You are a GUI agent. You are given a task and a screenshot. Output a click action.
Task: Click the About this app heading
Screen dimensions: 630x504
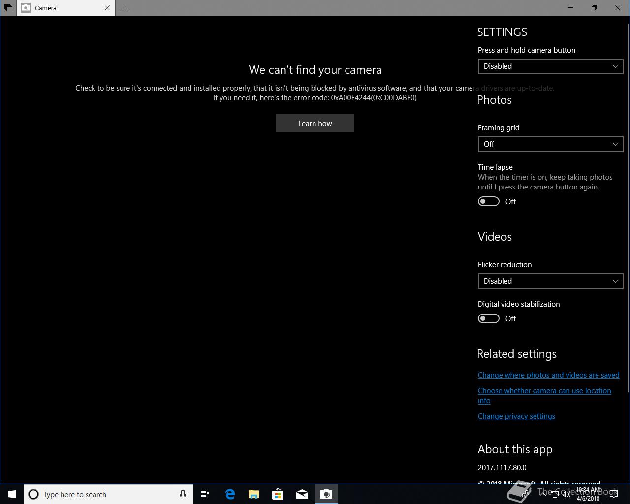[x=515, y=449]
